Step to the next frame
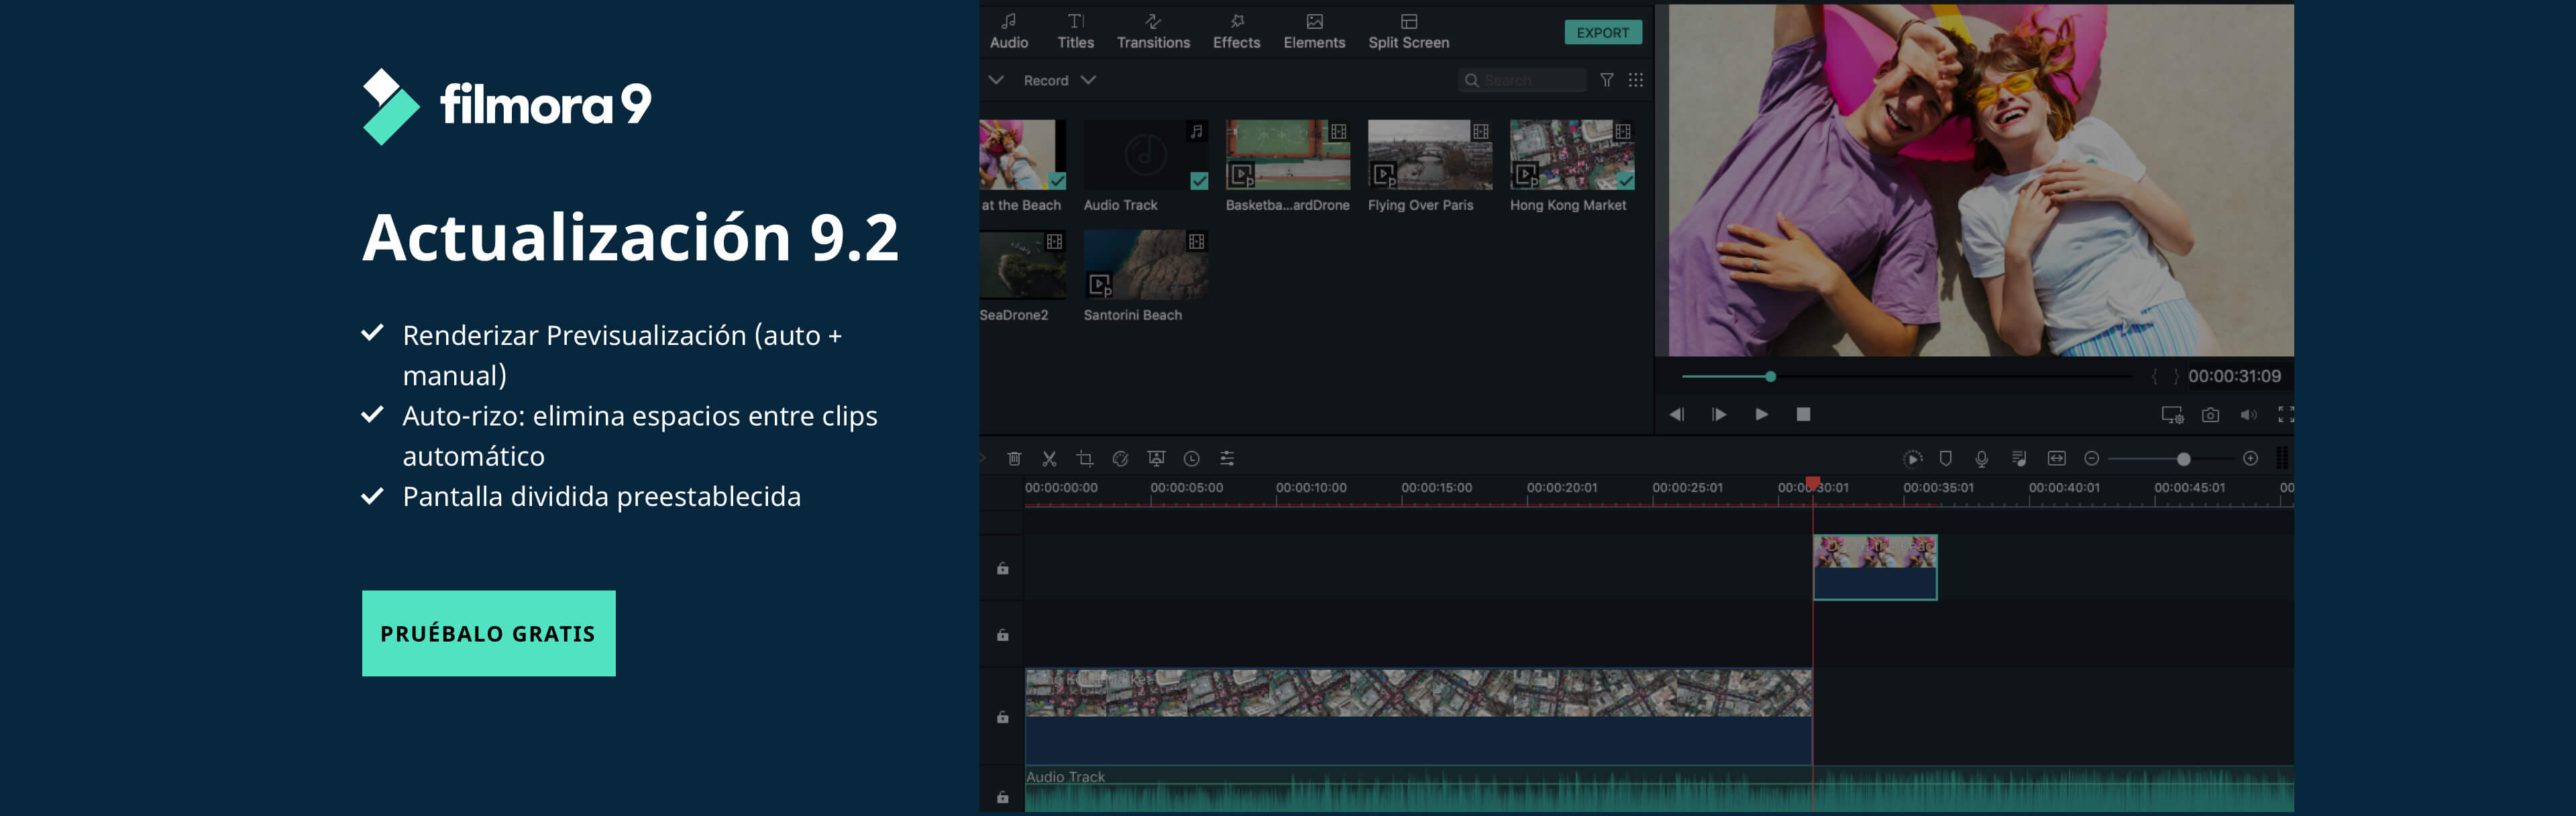Image resolution: width=2576 pixels, height=816 pixels. point(1719,414)
